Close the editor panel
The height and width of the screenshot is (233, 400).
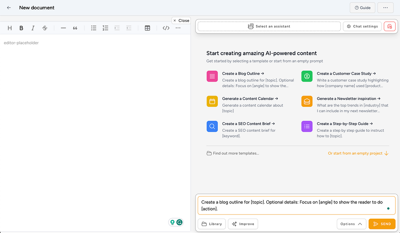coord(181,21)
